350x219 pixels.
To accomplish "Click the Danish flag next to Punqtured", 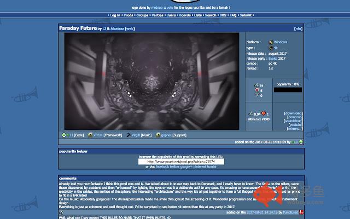I will 301,212.
